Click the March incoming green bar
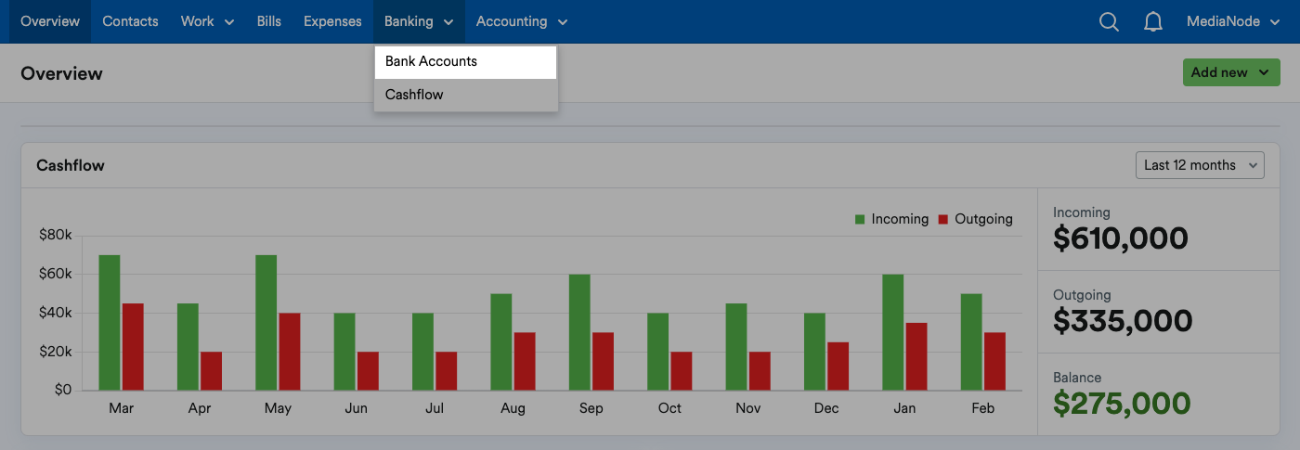This screenshot has height=450, width=1300. [x=110, y=323]
